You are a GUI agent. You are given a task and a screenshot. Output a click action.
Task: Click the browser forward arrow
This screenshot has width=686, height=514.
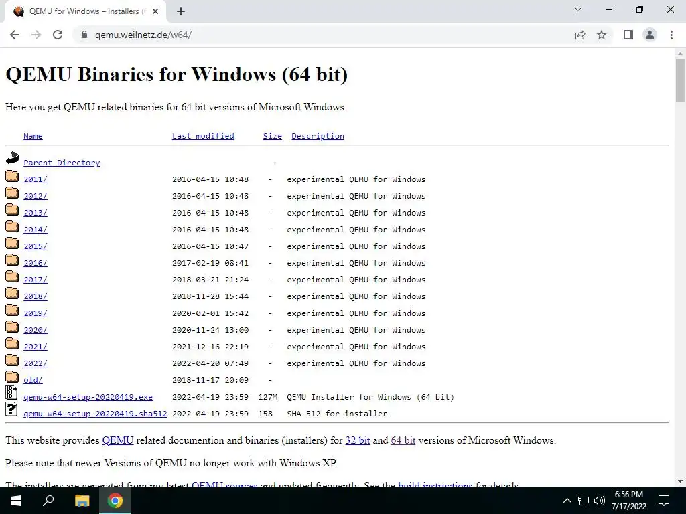(36, 35)
